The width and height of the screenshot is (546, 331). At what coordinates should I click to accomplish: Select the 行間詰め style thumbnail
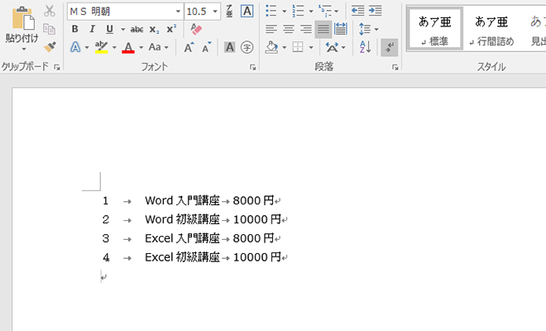tap(491, 29)
